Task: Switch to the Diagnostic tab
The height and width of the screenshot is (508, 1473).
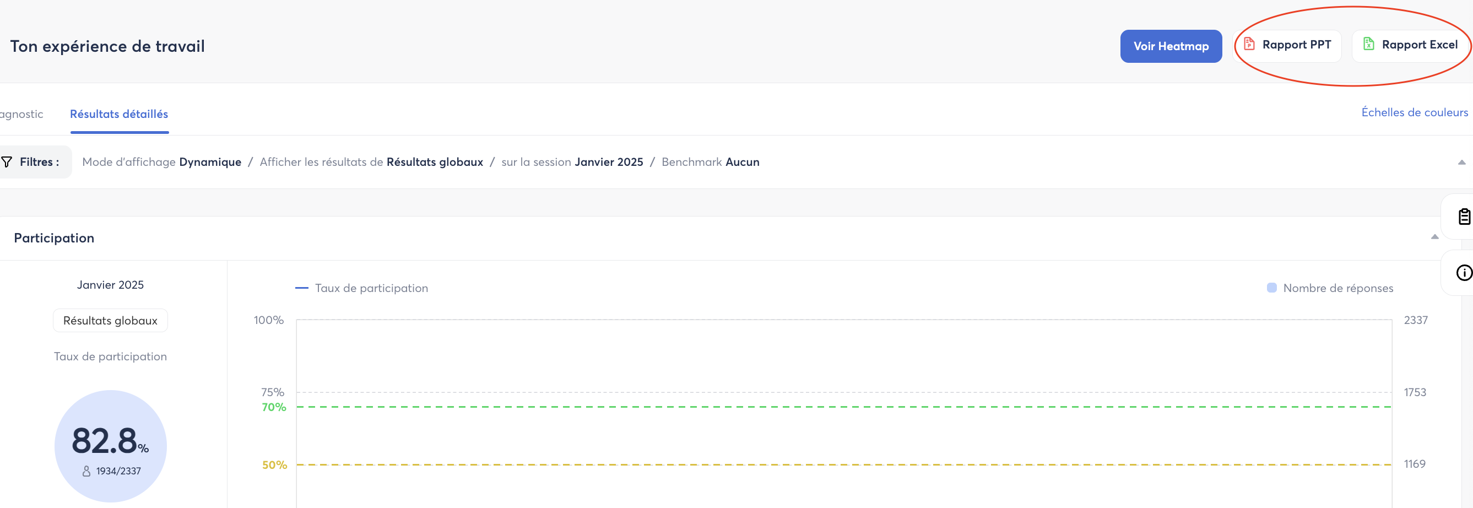Action: pyautogui.click(x=21, y=114)
